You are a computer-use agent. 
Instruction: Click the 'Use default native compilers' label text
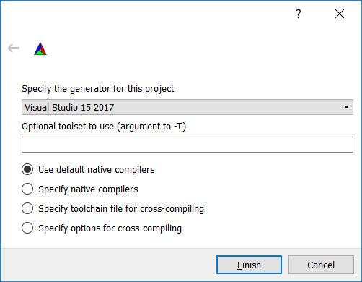(97, 170)
